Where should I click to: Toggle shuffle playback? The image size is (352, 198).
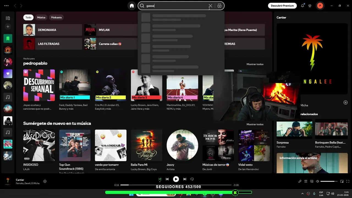pyautogui.click(x=160, y=179)
